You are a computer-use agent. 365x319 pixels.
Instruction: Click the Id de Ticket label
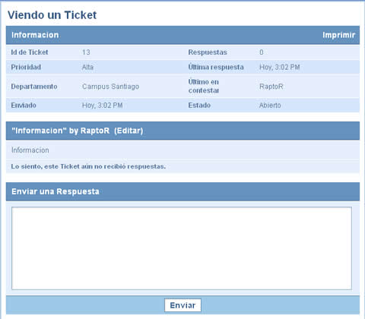click(30, 52)
